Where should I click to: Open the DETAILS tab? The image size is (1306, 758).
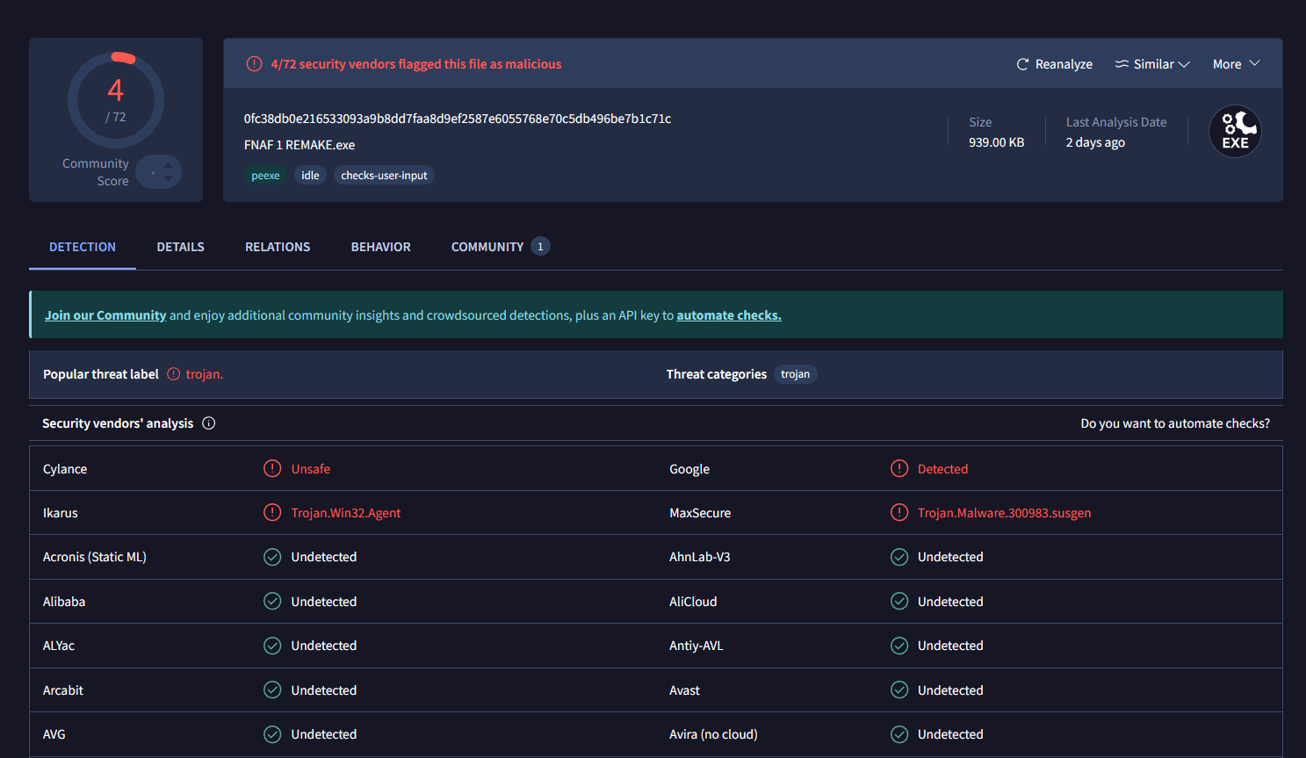pos(181,247)
